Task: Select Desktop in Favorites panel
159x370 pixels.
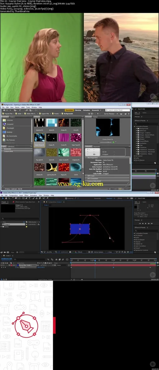Action: 9,132
